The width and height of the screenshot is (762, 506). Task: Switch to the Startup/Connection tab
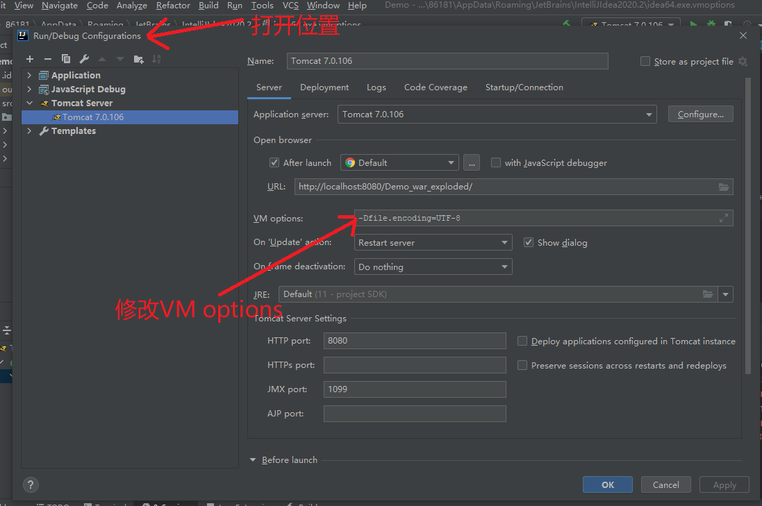pyautogui.click(x=524, y=87)
